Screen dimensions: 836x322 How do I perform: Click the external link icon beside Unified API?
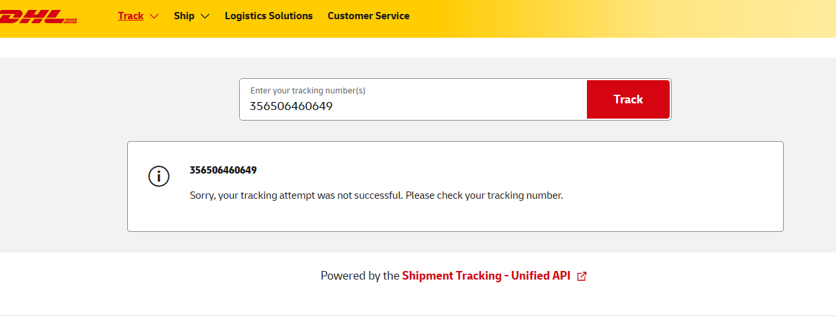tap(582, 276)
